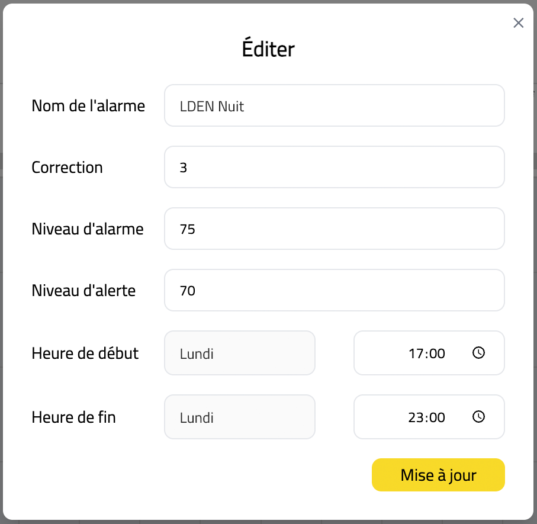
Task: Open the clock picker for Heure de fin
Action: point(478,417)
